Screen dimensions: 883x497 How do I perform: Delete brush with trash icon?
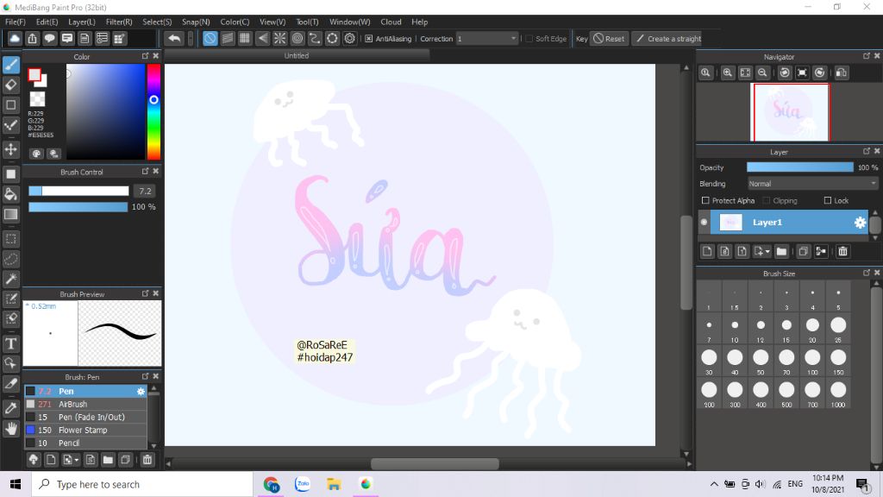[x=147, y=460]
